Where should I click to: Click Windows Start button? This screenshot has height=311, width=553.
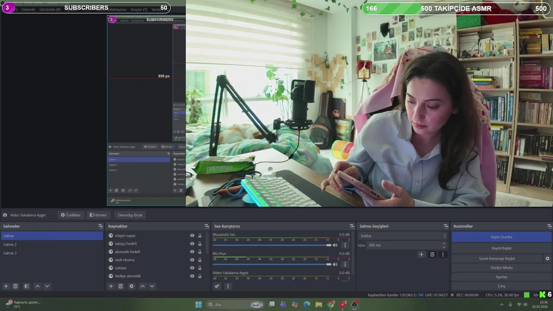coord(199,305)
